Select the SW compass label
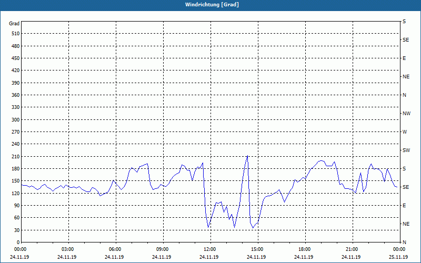This screenshot has width=421, height=263. (406, 150)
